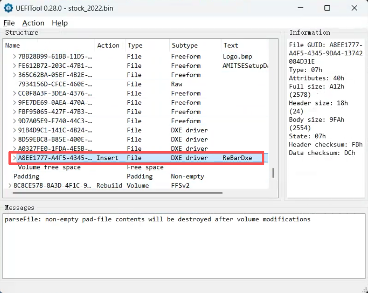Select the 7934156D-CFCE-460E Raw file row
The width and height of the screenshot is (368, 293).
(x=136, y=84)
